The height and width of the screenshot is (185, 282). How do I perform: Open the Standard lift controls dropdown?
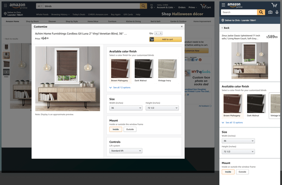click(x=126, y=150)
